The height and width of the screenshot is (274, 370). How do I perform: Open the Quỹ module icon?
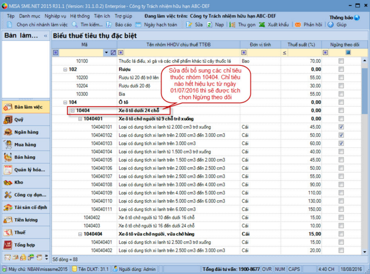tap(8, 120)
